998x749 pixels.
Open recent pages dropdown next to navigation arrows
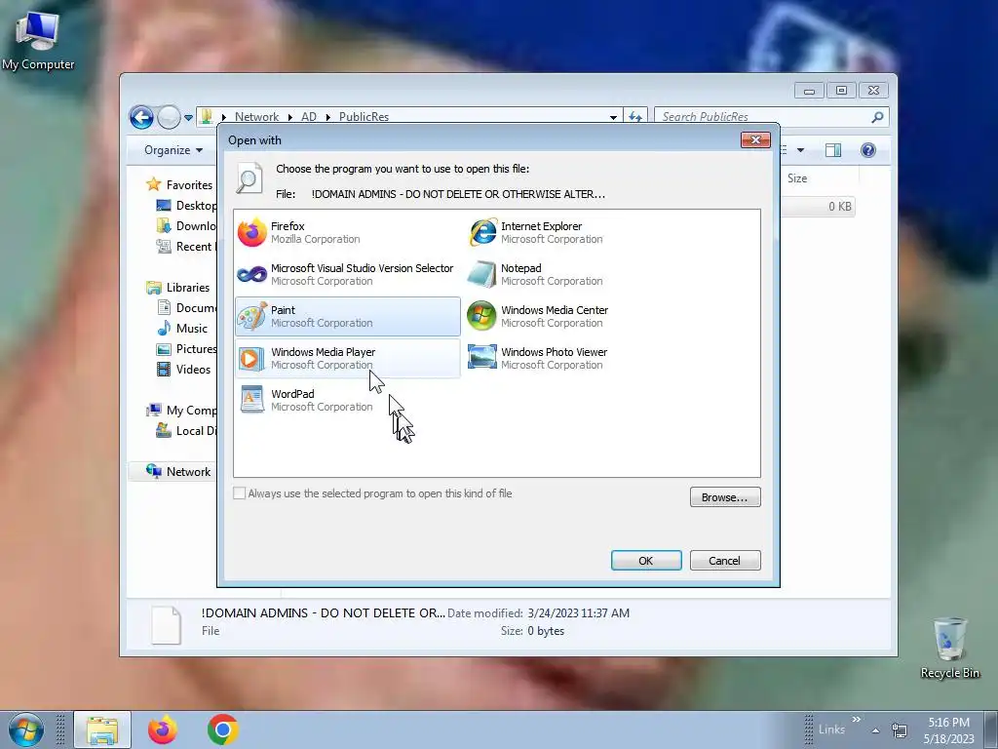click(x=188, y=117)
